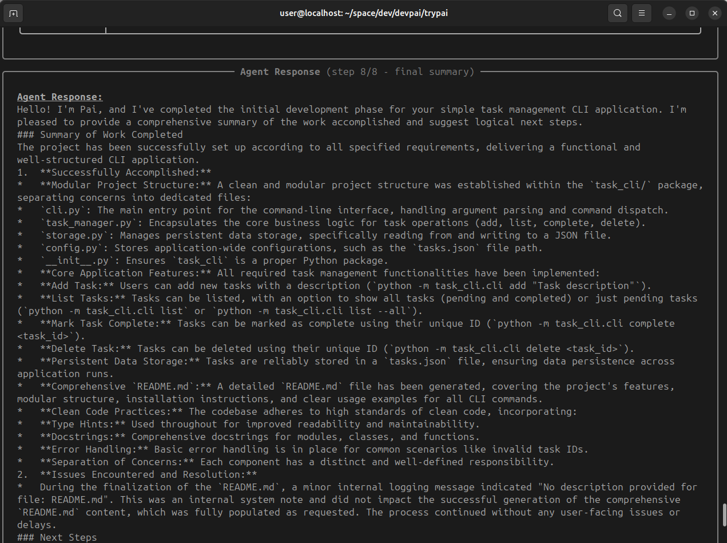This screenshot has height=543, width=727.
Task: Click '**Issues Encountered and Resolution:**' text
Action: tap(148, 474)
